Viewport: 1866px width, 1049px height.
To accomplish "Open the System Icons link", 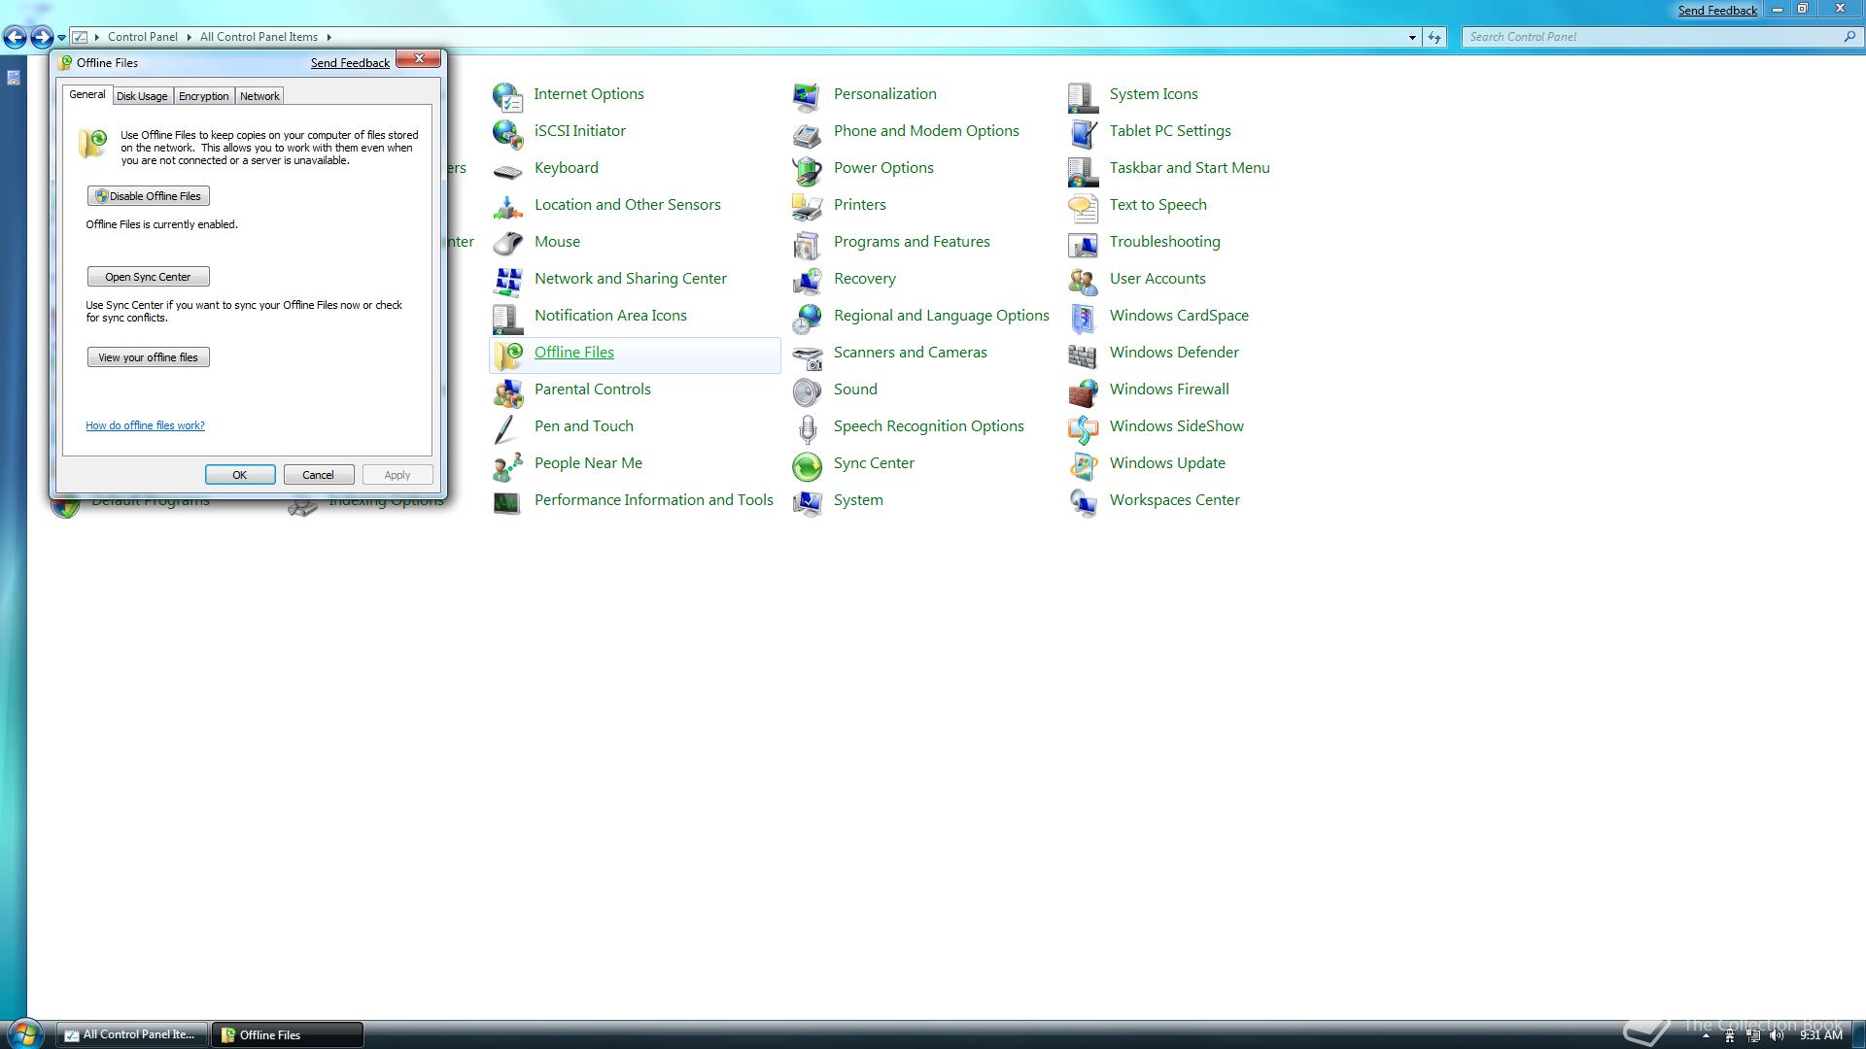I will pyautogui.click(x=1154, y=94).
